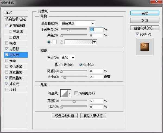Open the gradient picker dropdown arrow
Viewport: 163px width, 133px height.
click(x=95, y=42)
